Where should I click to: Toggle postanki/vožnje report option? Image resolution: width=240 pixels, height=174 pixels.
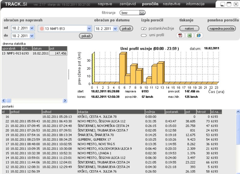click(144, 28)
